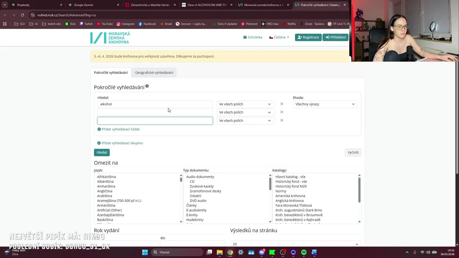Open the Instagram bookmark
Screen dimensions: 459x258
[126, 24]
